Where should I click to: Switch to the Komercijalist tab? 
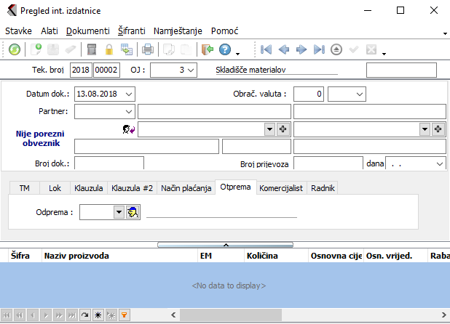[x=282, y=187]
